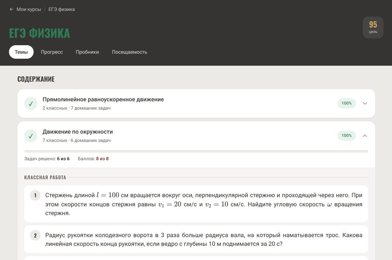Image resolution: width=392 pixels, height=260 pixels.
Task: Click the back arrow next to Мои курсы
Action: click(x=11, y=9)
